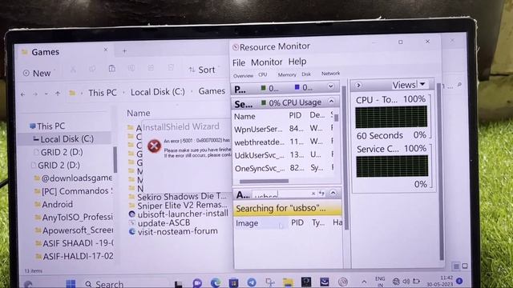Select ASIF-HALDI-17-02 folder in navigation pane
Screen dimensions: 513x288
coord(75,256)
